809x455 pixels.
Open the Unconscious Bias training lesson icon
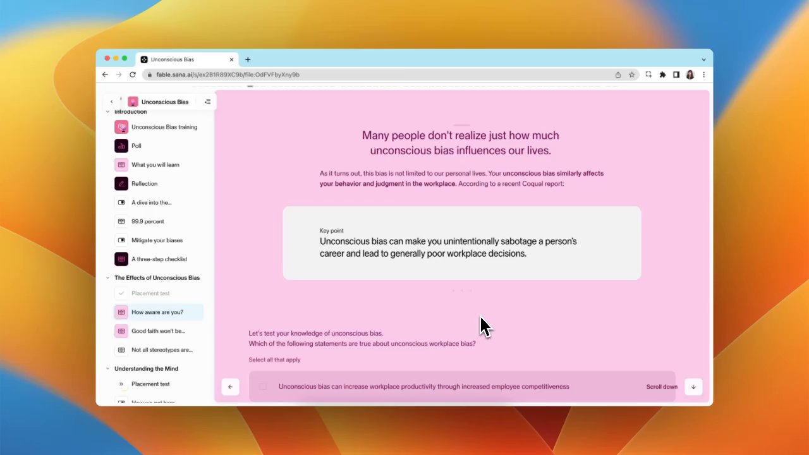tap(121, 127)
